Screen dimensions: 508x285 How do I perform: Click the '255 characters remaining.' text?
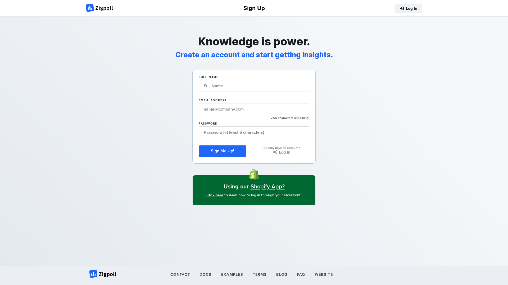(290, 118)
